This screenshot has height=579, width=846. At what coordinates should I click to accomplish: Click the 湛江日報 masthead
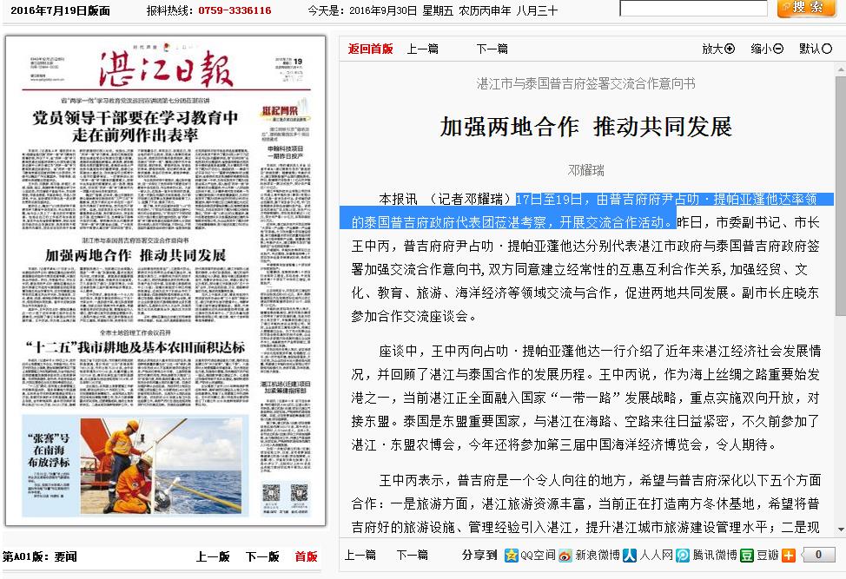(x=166, y=69)
